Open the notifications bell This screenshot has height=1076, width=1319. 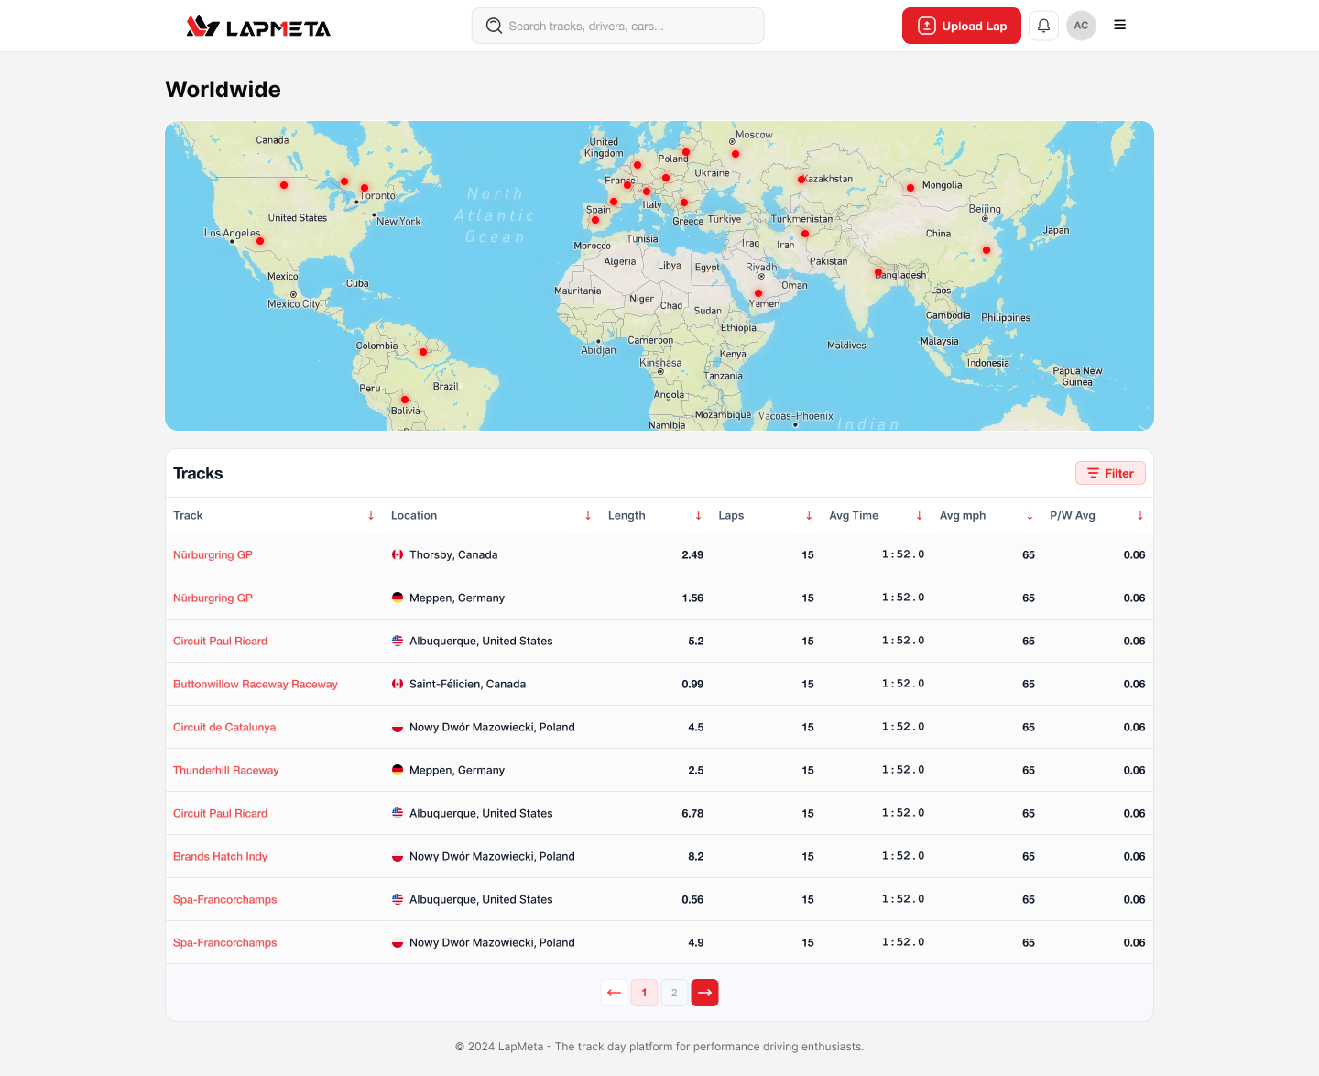[1043, 26]
